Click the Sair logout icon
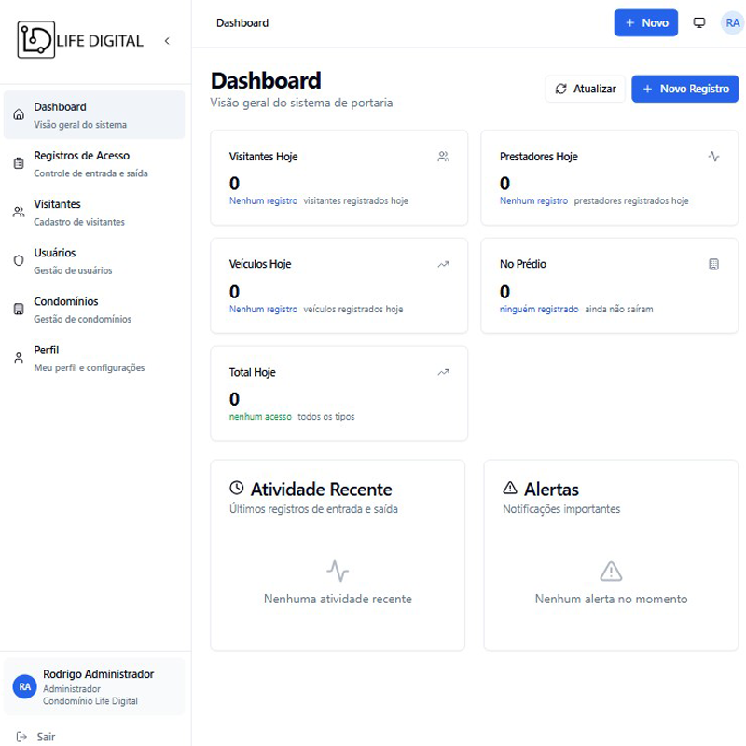 pyautogui.click(x=21, y=737)
